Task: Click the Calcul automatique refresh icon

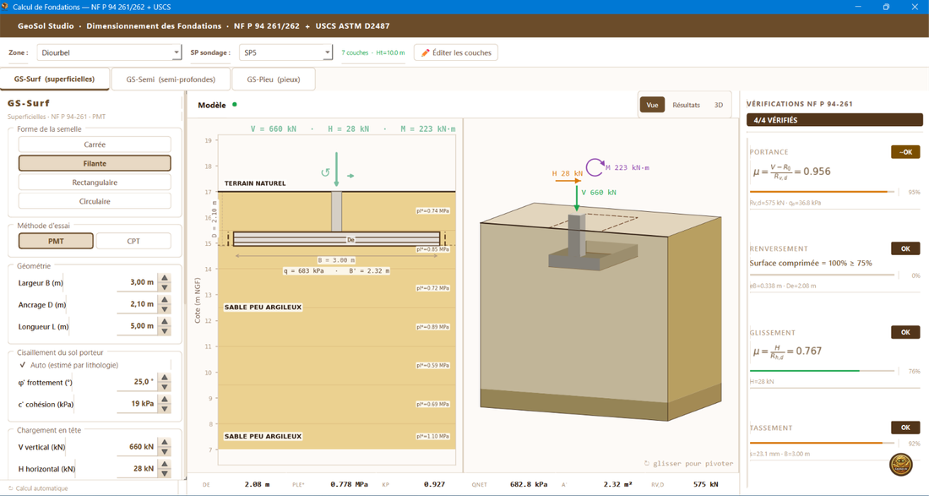Action: pyautogui.click(x=11, y=488)
